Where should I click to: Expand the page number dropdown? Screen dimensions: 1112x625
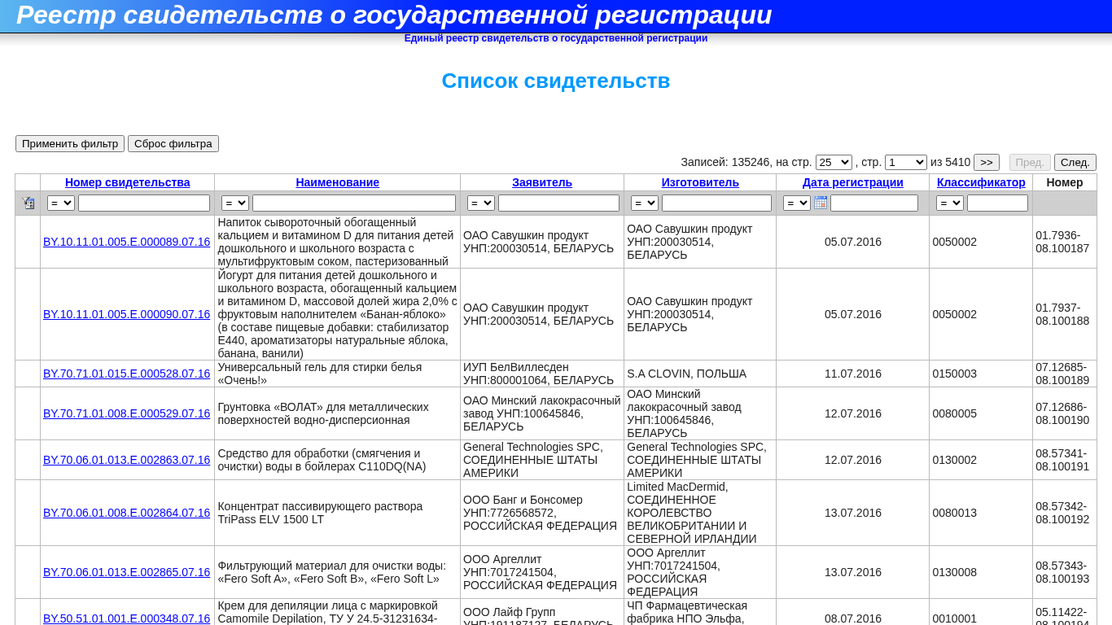[905, 163]
